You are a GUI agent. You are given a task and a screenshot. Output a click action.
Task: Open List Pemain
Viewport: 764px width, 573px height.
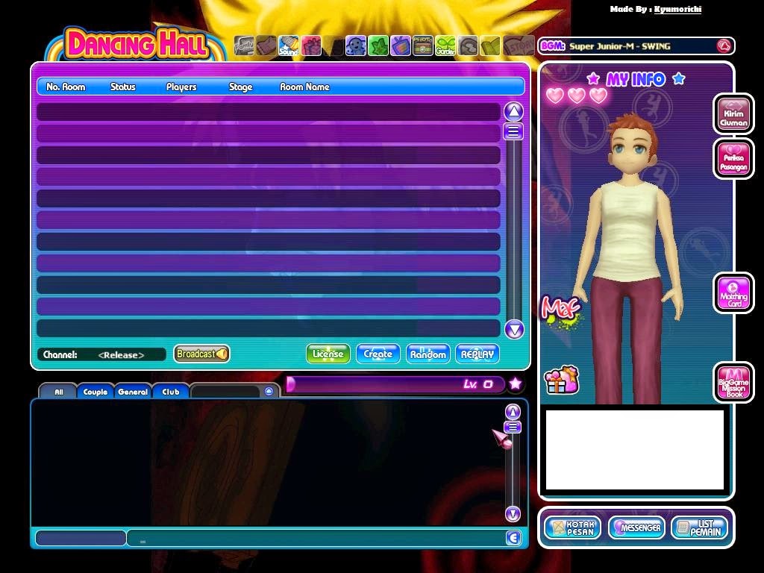click(x=699, y=527)
